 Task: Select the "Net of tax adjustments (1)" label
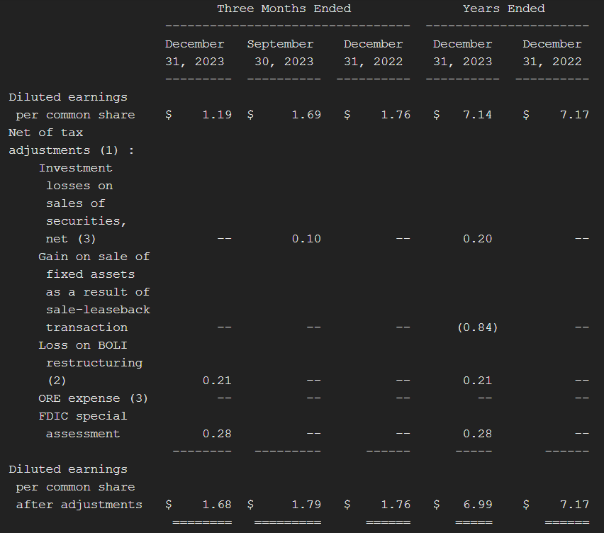71,141
